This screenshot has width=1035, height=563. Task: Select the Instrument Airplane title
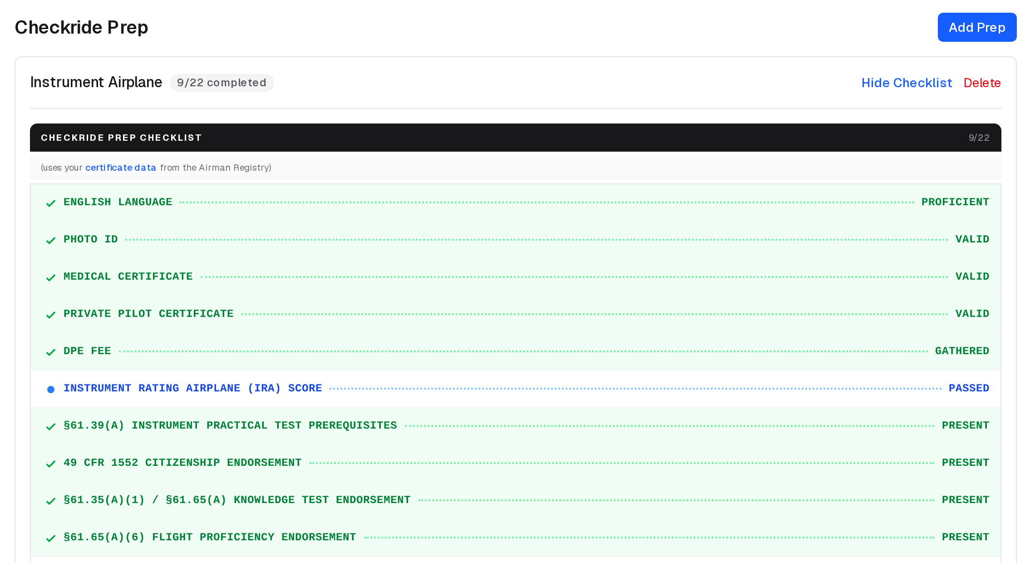(x=96, y=82)
